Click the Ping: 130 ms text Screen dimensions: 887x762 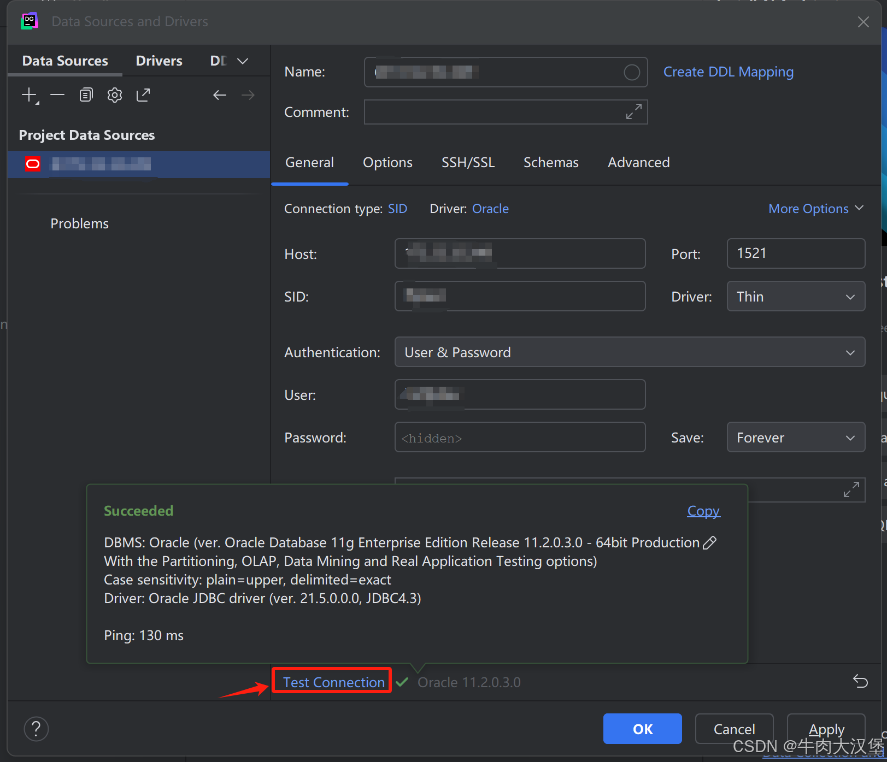pyautogui.click(x=144, y=635)
